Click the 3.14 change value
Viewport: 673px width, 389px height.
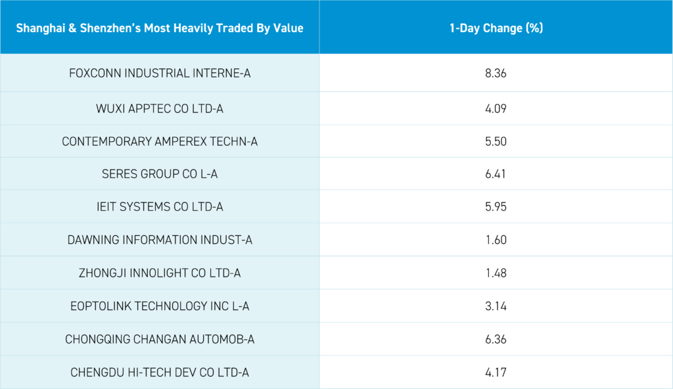click(496, 306)
